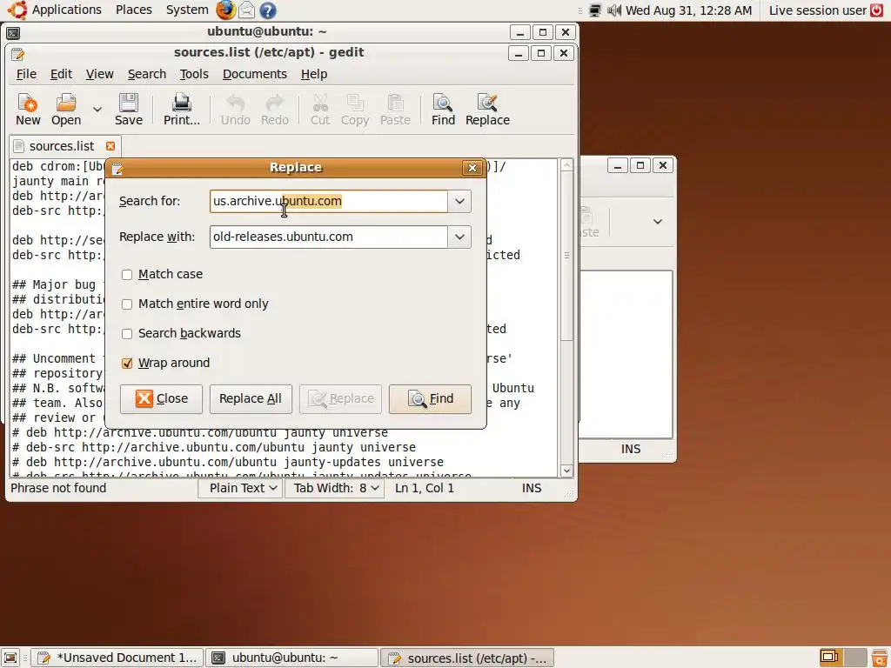Switch to ubuntu@ubuntu terminal in taskbar
Viewport: 891px width, 668px height.
tap(291, 658)
